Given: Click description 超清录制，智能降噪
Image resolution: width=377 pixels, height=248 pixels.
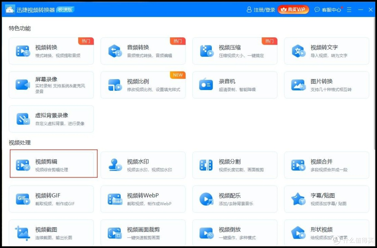Looking at the screenshot, I should tap(237, 90).
